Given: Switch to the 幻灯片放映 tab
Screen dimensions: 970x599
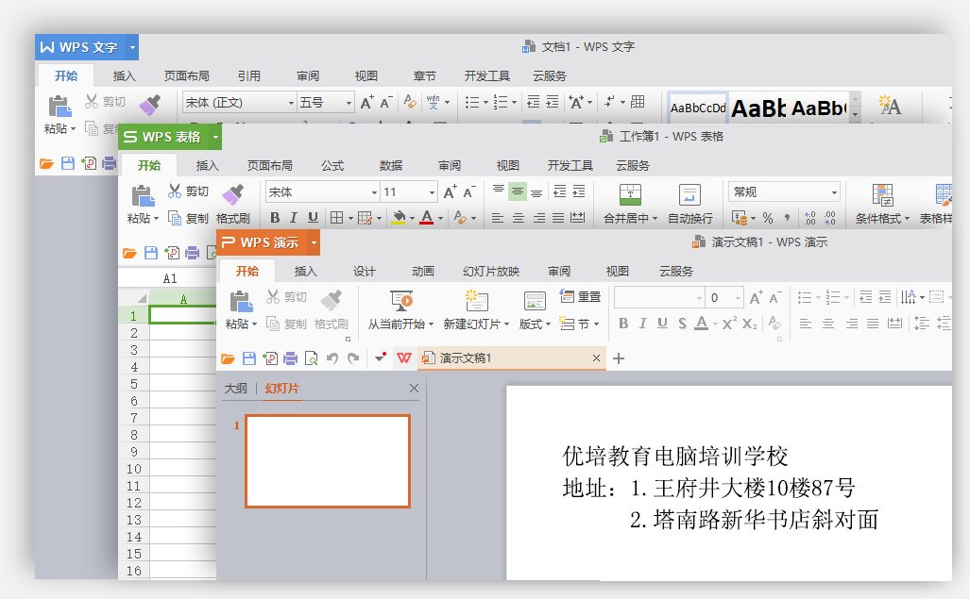Looking at the screenshot, I should (x=490, y=272).
